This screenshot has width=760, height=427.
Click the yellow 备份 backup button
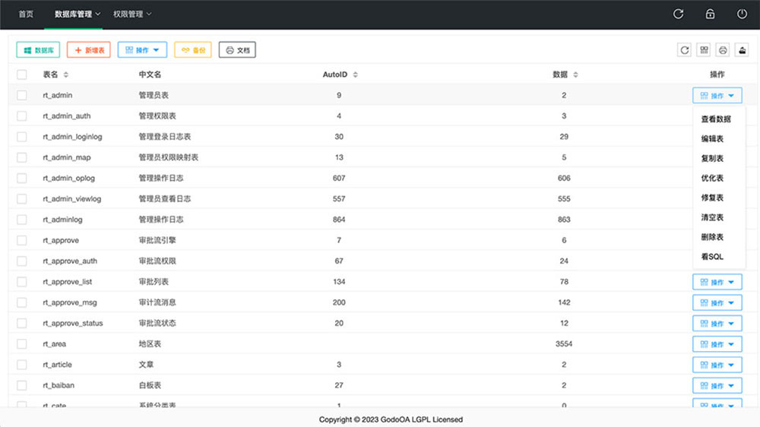[193, 50]
